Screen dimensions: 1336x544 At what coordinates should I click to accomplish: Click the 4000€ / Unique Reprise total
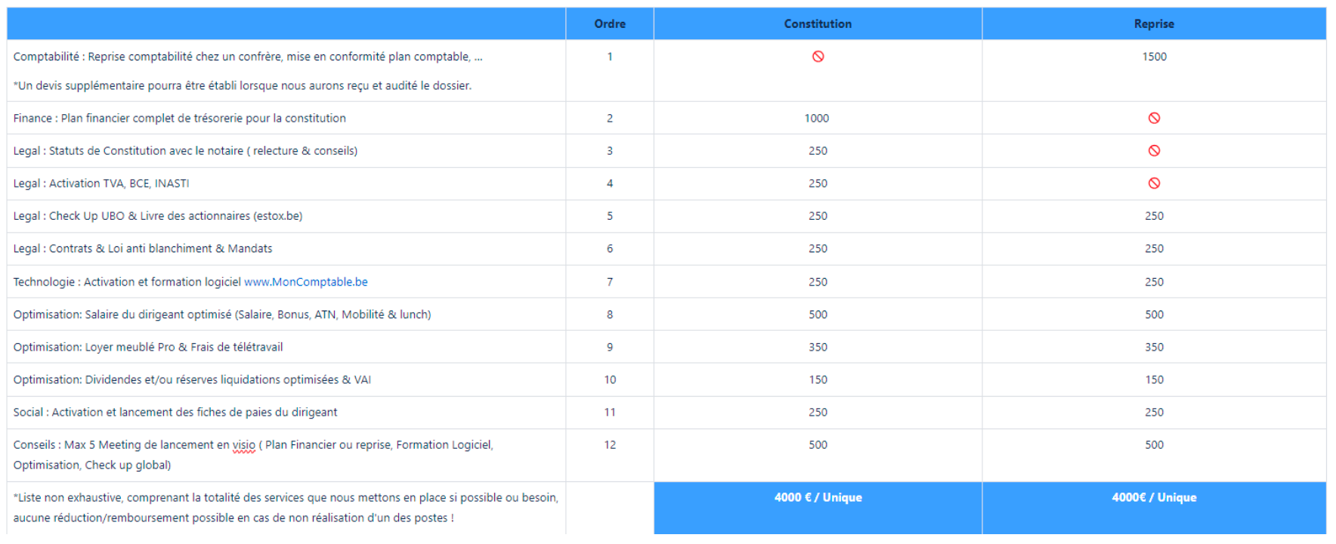(1154, 497)
